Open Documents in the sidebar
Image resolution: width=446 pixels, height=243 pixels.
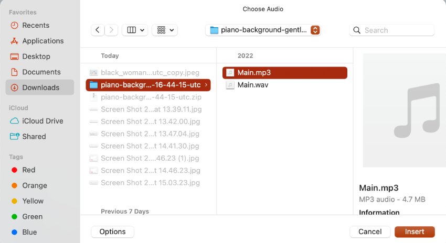point(41,72)
